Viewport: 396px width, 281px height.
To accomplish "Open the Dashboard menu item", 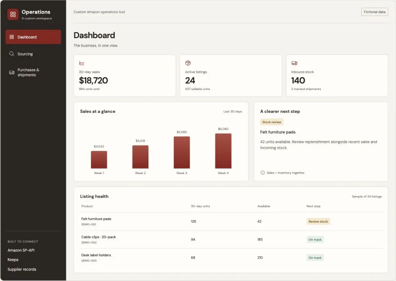I will pyautogui.click(x=33, y=37).
